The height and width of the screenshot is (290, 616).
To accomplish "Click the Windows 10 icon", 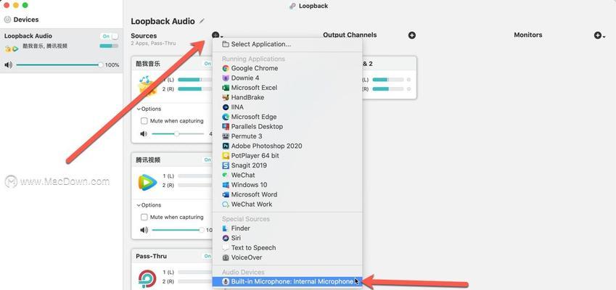I will click(x=226, y=185).
